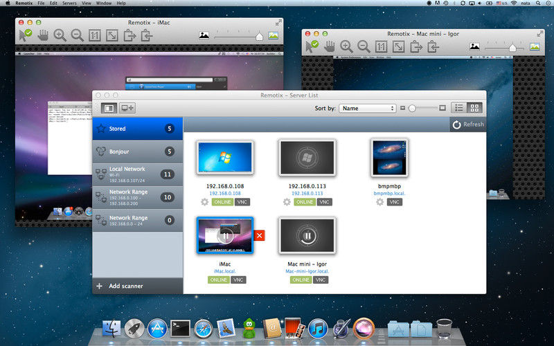The height and width of the screenshot is (346, 554).
Task: Open settings gear for bmpmbp
Action: pyautogui.click(x=379, y=202)
